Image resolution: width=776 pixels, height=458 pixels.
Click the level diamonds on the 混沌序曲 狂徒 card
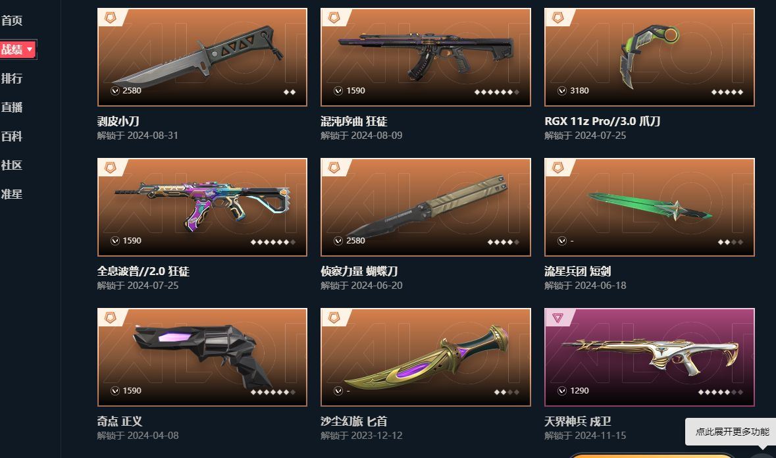click(x=496, y=92)
